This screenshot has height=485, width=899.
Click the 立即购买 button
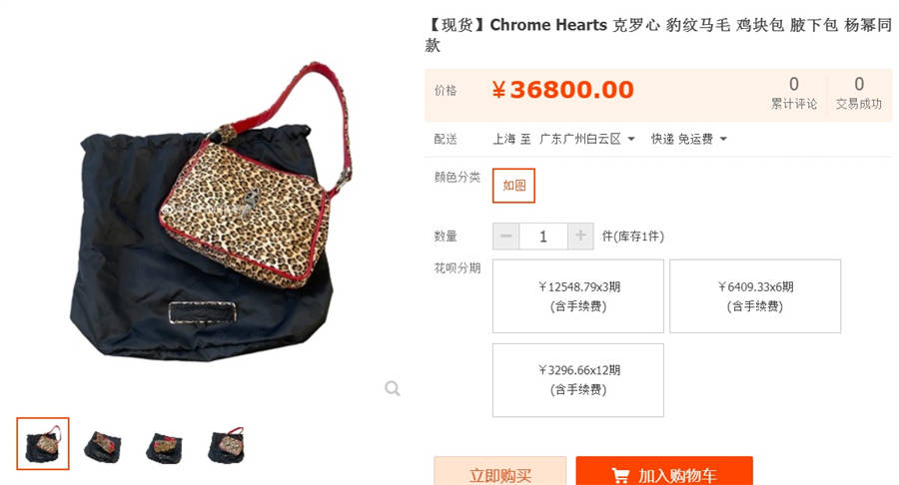click(500, 471)
